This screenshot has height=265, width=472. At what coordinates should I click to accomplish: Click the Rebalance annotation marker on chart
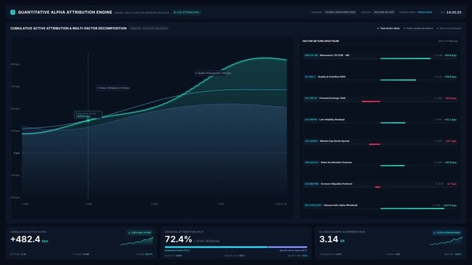[113, 88]
